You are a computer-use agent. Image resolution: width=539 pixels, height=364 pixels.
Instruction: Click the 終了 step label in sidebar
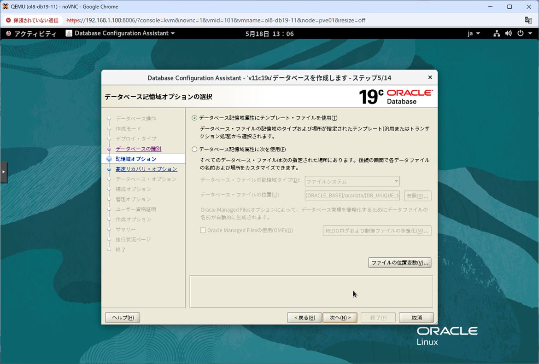(x=121, y=250)
